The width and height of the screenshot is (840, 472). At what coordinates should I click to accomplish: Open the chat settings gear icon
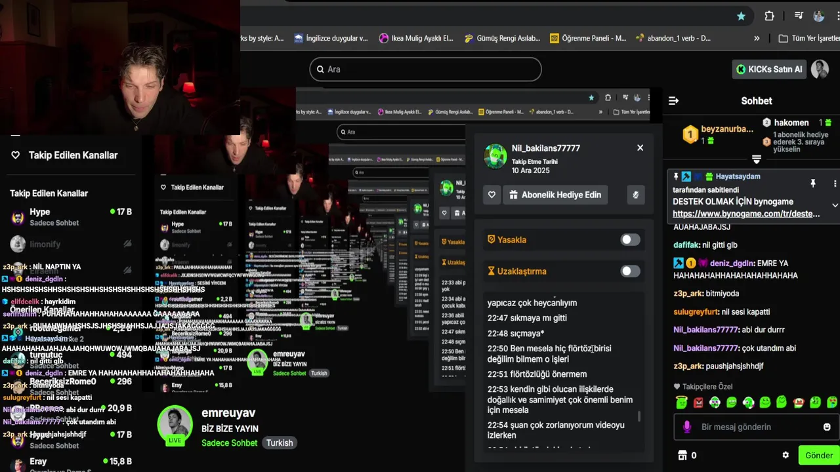tap(786, 455)
